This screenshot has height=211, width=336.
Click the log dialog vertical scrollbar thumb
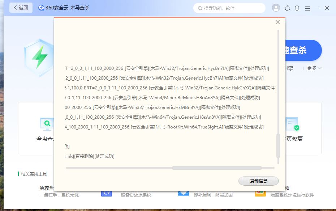[278, 146]
